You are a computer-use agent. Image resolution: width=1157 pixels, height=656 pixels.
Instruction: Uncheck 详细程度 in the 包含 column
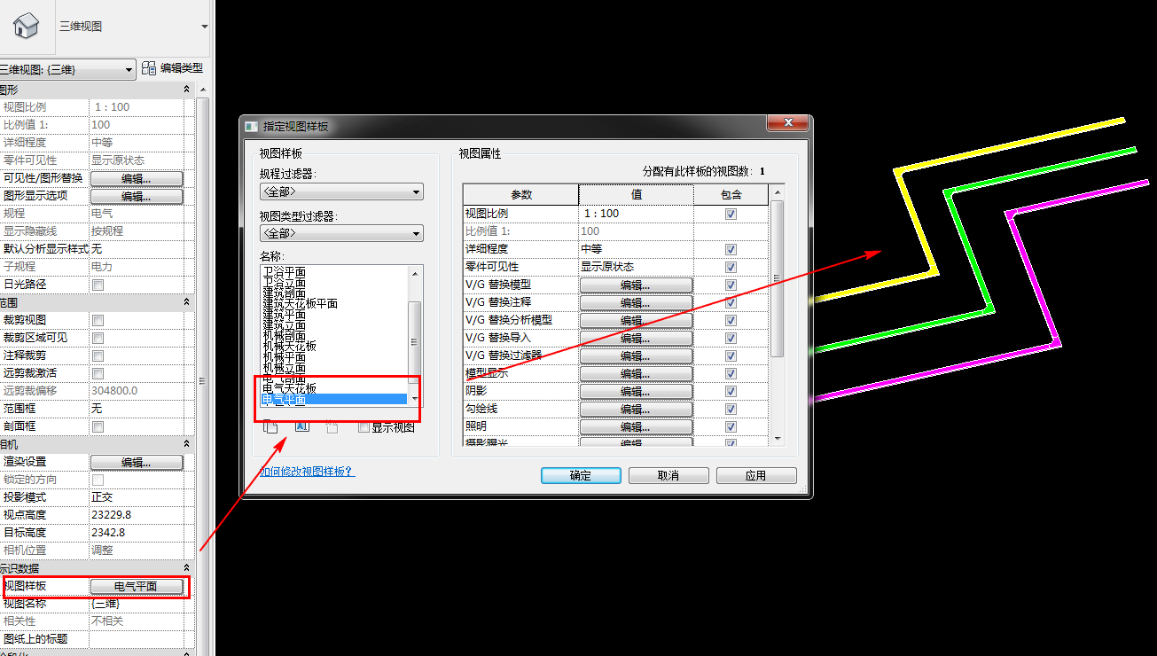731,249
